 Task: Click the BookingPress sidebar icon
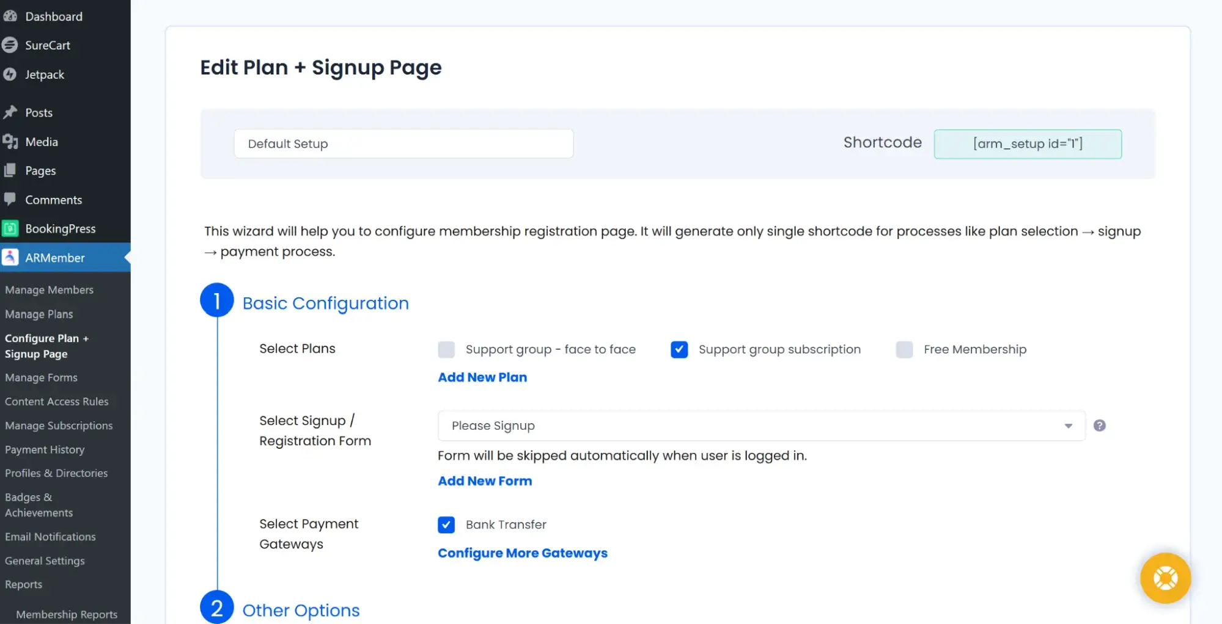click(10, 228)
